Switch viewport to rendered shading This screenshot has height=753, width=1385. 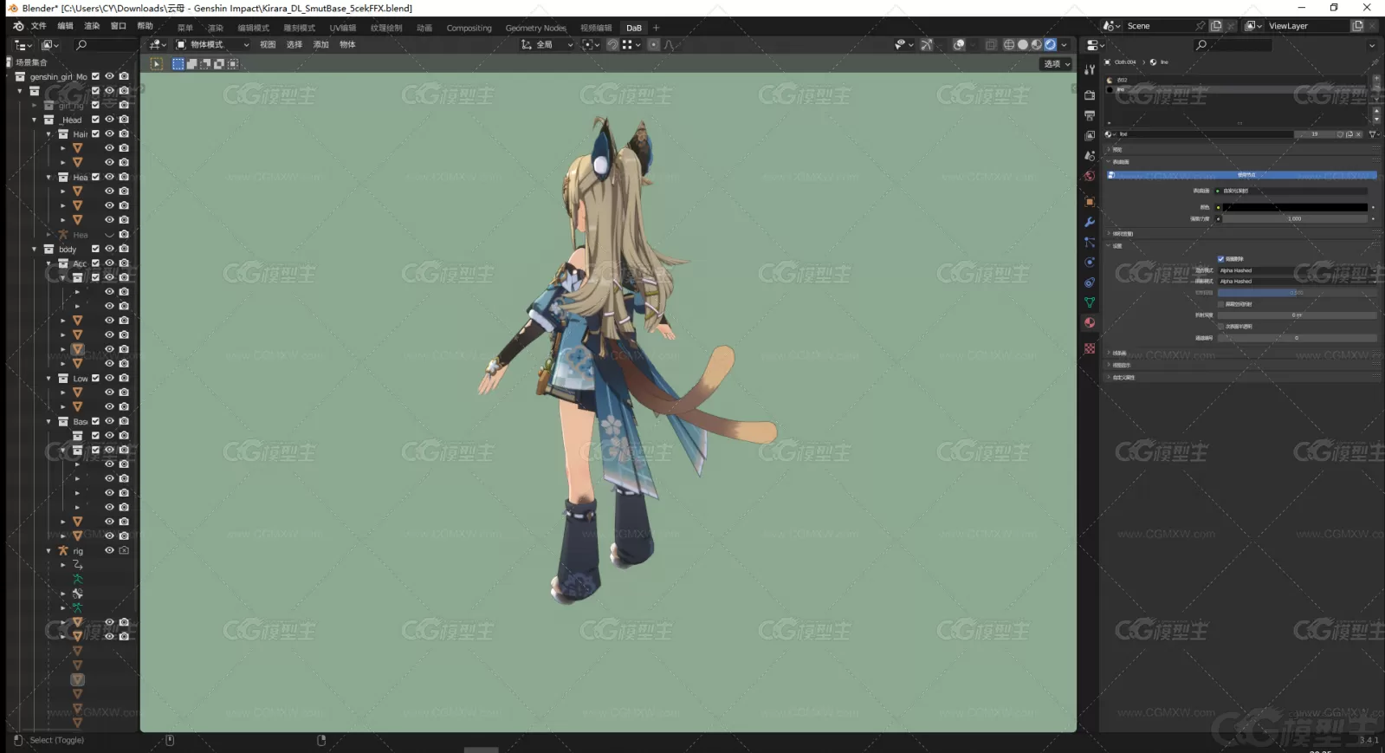tap(1051, 44)
